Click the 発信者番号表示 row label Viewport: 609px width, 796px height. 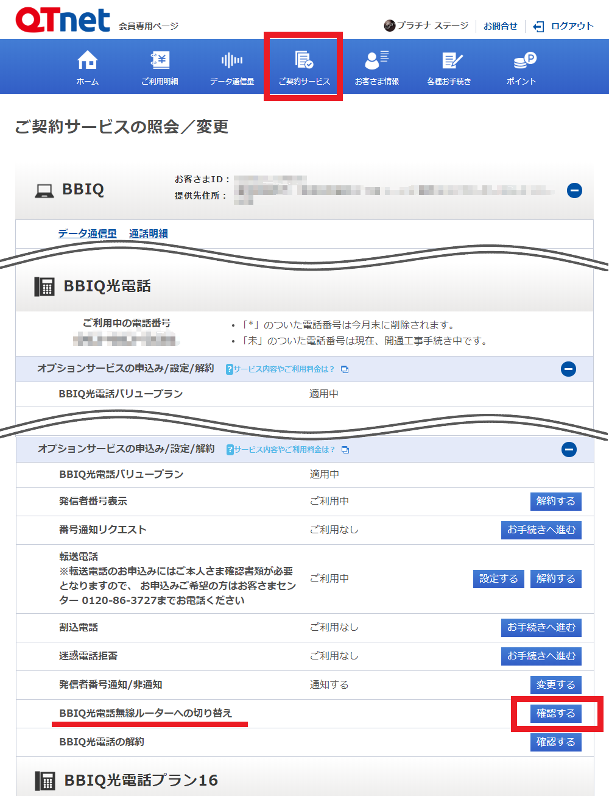tap(93, 501)
